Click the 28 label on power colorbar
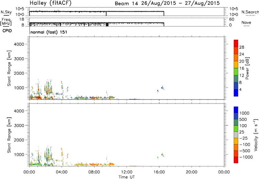This screenshot has width=259, height=179. (x=242, y=47)
